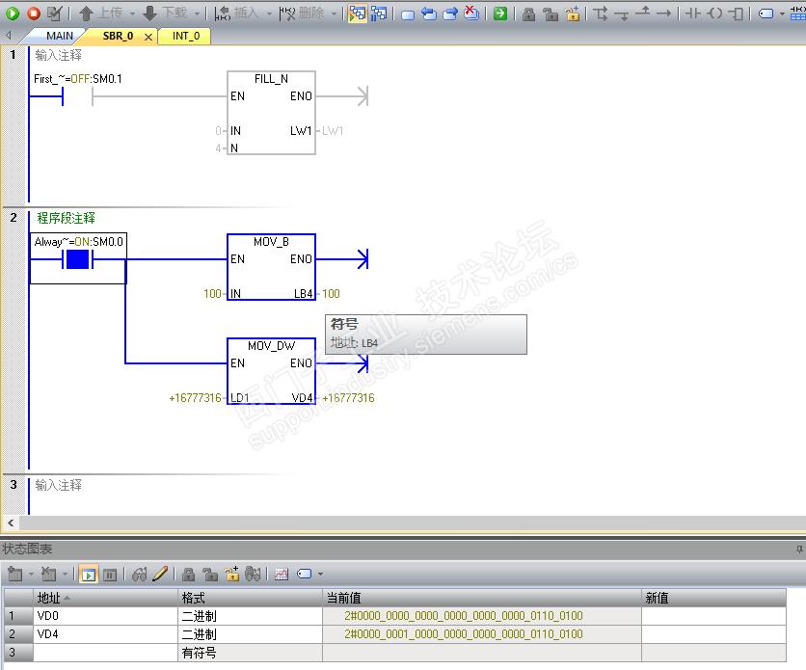Open status chart tag icon dropdown arrow
Viewport: 806px width, 670px height.
click(x=320, y=575)
